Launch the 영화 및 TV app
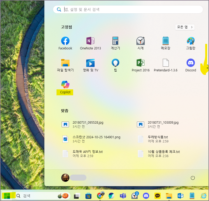This screenshot has height=201, width=209. [x=90, y=65]
